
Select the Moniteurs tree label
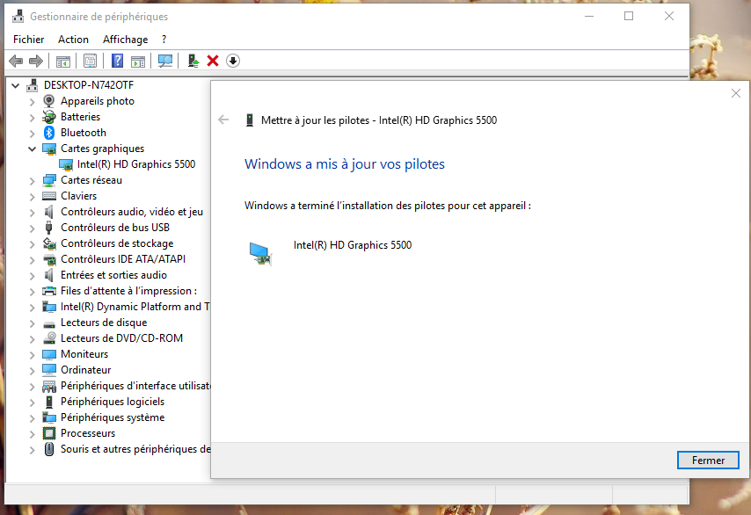(84, 354)
